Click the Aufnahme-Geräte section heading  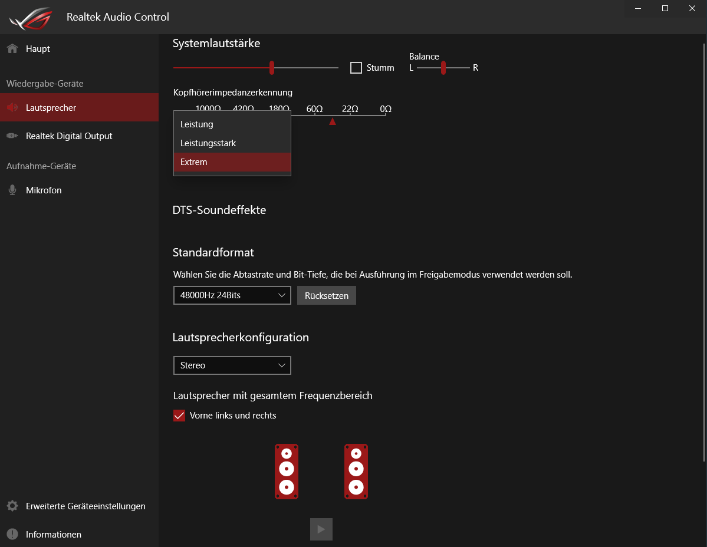point(41,166)
